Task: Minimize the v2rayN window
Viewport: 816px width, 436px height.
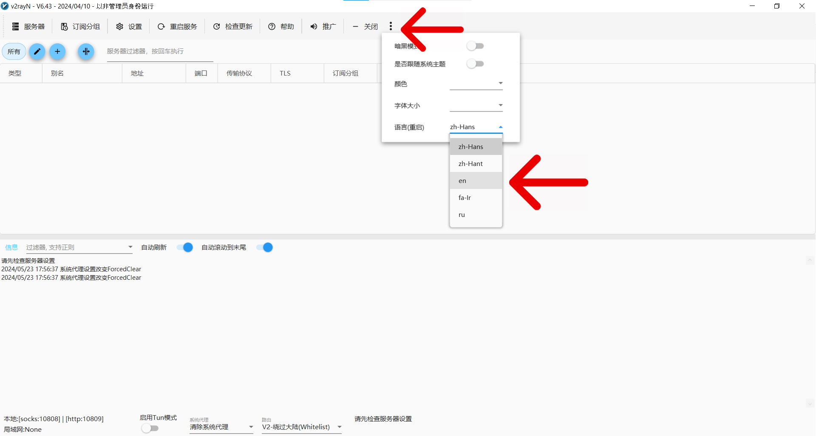Action: [752, 6]
